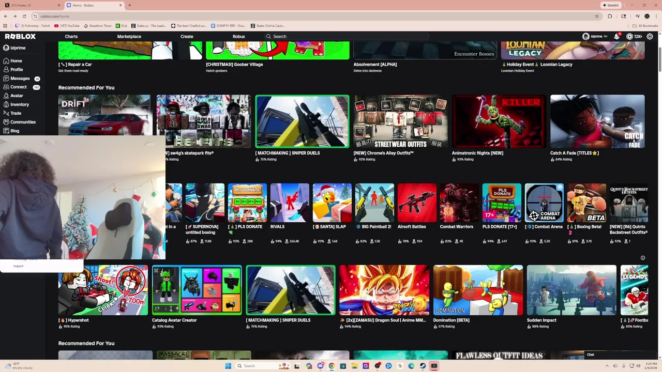Open Trade in the left sidebar

[12, 113]
